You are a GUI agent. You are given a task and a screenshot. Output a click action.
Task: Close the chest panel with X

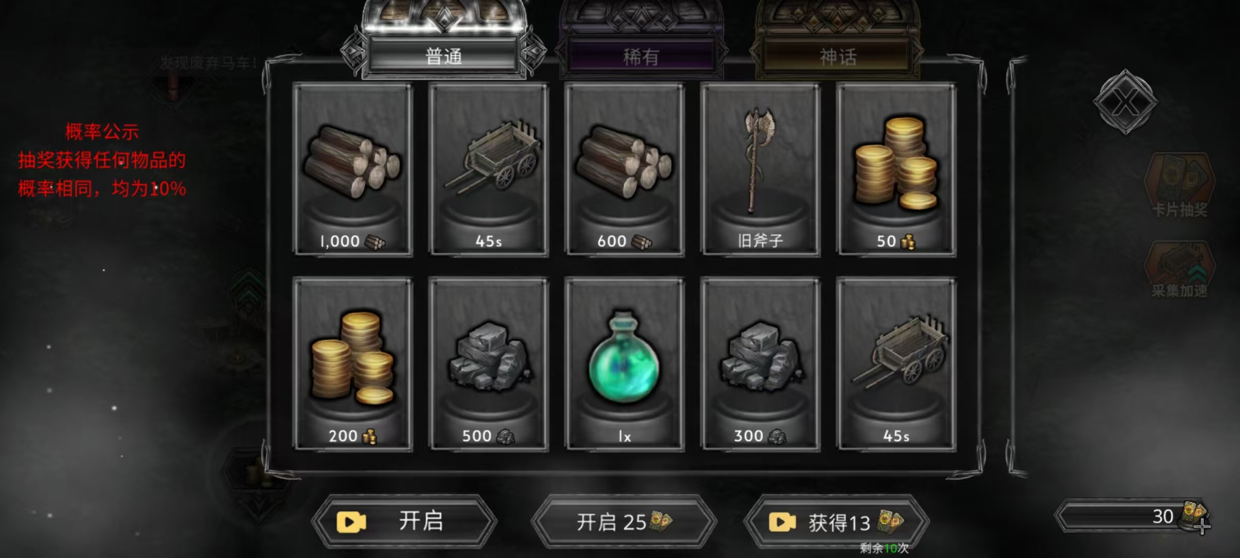[x=1125, y=102]
